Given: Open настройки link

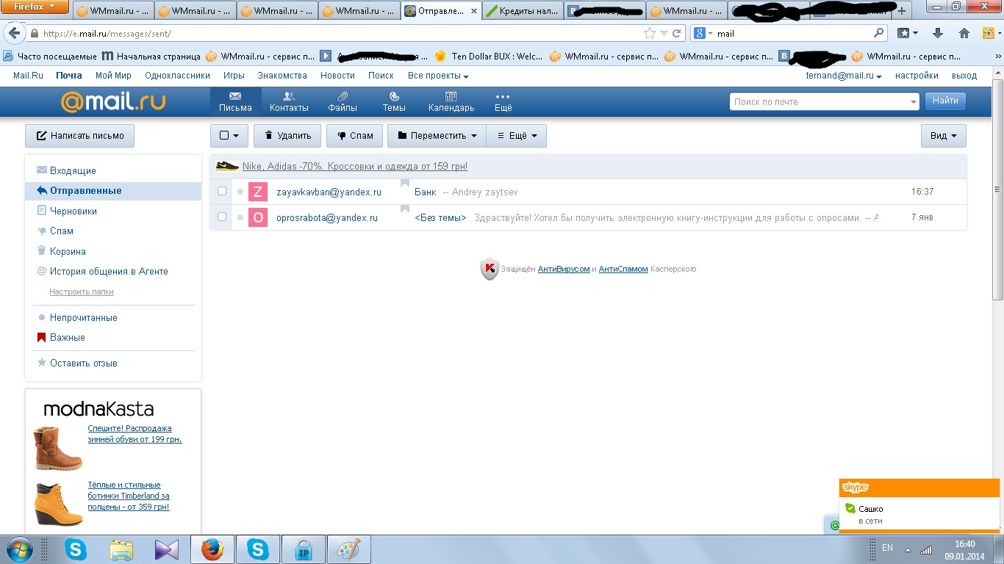Looking at the screenshot, I should pos(917,76).
